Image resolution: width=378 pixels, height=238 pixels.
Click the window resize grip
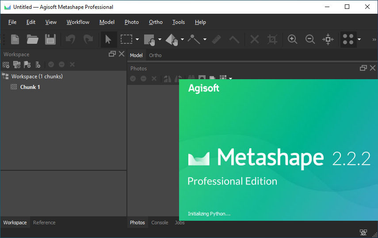click(x=375, y=235)
